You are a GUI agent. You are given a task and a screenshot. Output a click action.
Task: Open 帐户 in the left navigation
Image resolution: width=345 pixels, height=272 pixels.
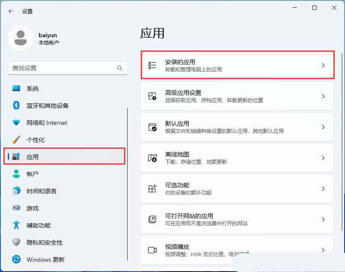tap(33, 174)
